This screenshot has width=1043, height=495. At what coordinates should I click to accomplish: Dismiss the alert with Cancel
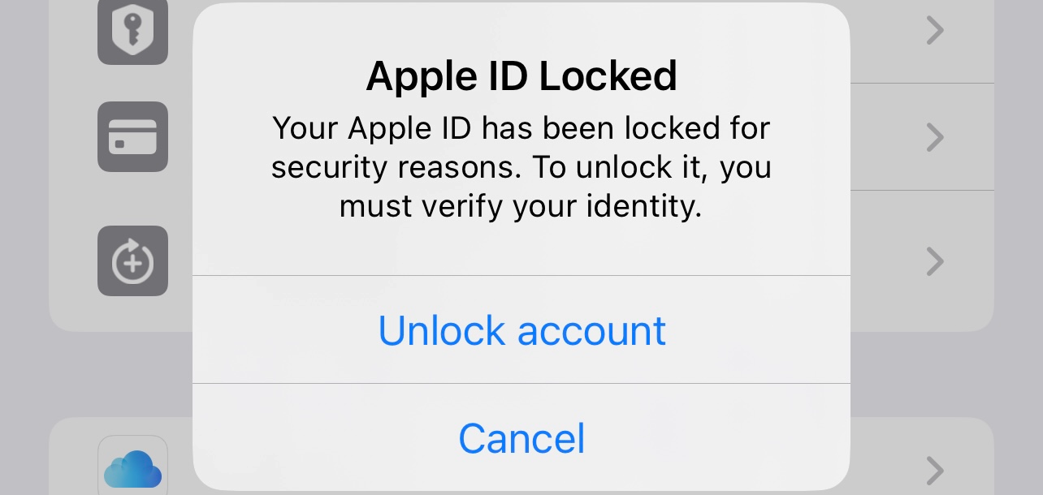[521, 437]
